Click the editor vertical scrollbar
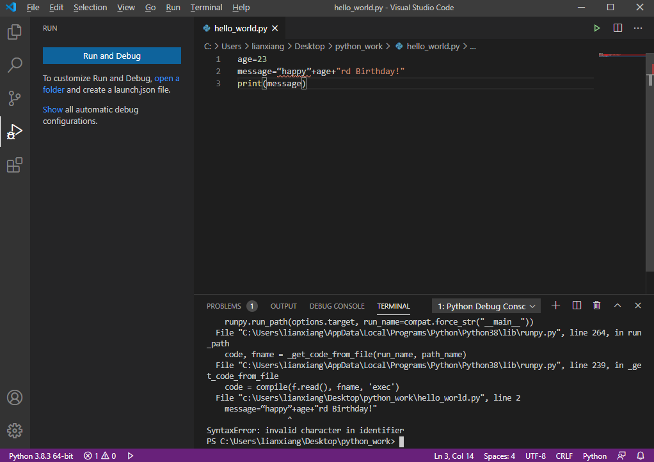 coord(650,162)
